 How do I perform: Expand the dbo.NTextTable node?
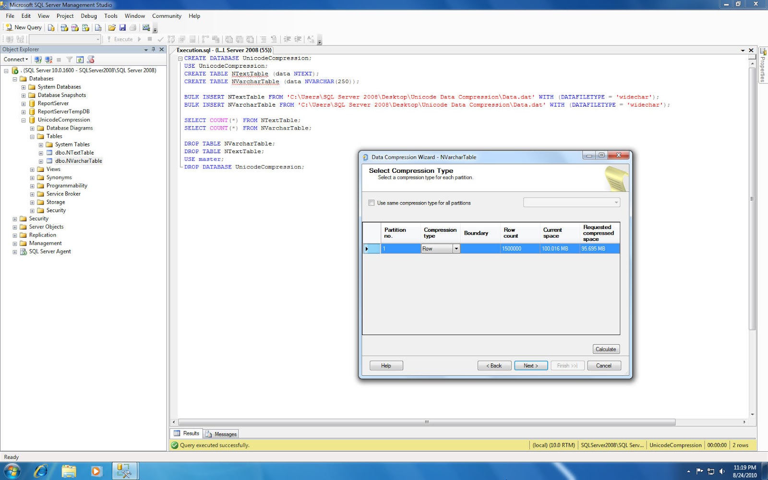pos(41,153)
